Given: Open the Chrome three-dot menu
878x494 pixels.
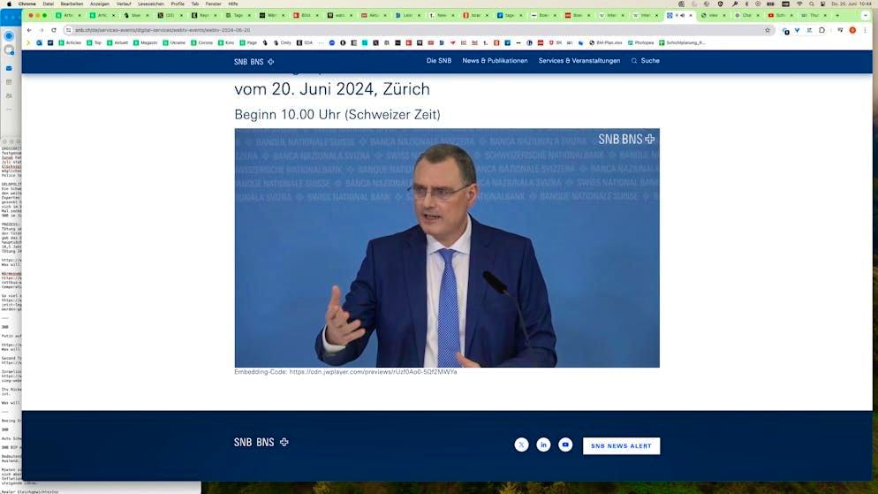Looking at the screenshot, I should (865, 30).
